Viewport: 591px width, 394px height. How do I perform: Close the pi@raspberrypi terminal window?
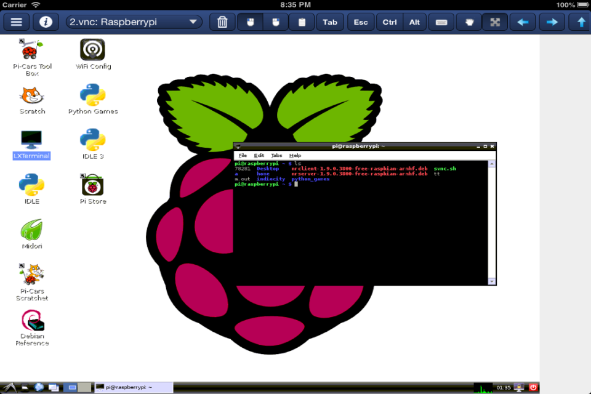click(492, 147)
